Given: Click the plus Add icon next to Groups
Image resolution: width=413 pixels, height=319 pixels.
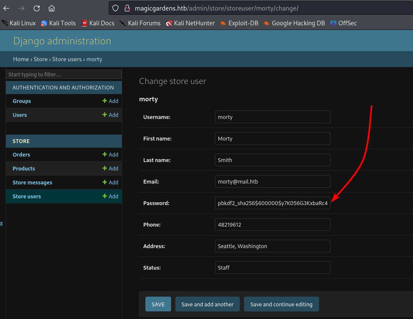Looking at the screenshot, I should [x=110, y=101].
